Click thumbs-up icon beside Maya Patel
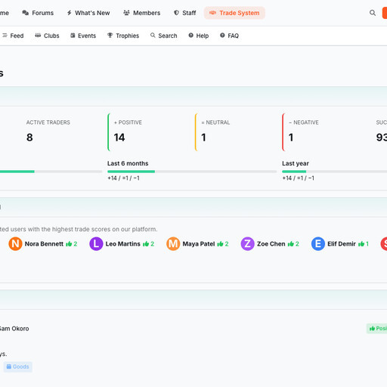Screen dimensions: 387x387 (220, 244)
